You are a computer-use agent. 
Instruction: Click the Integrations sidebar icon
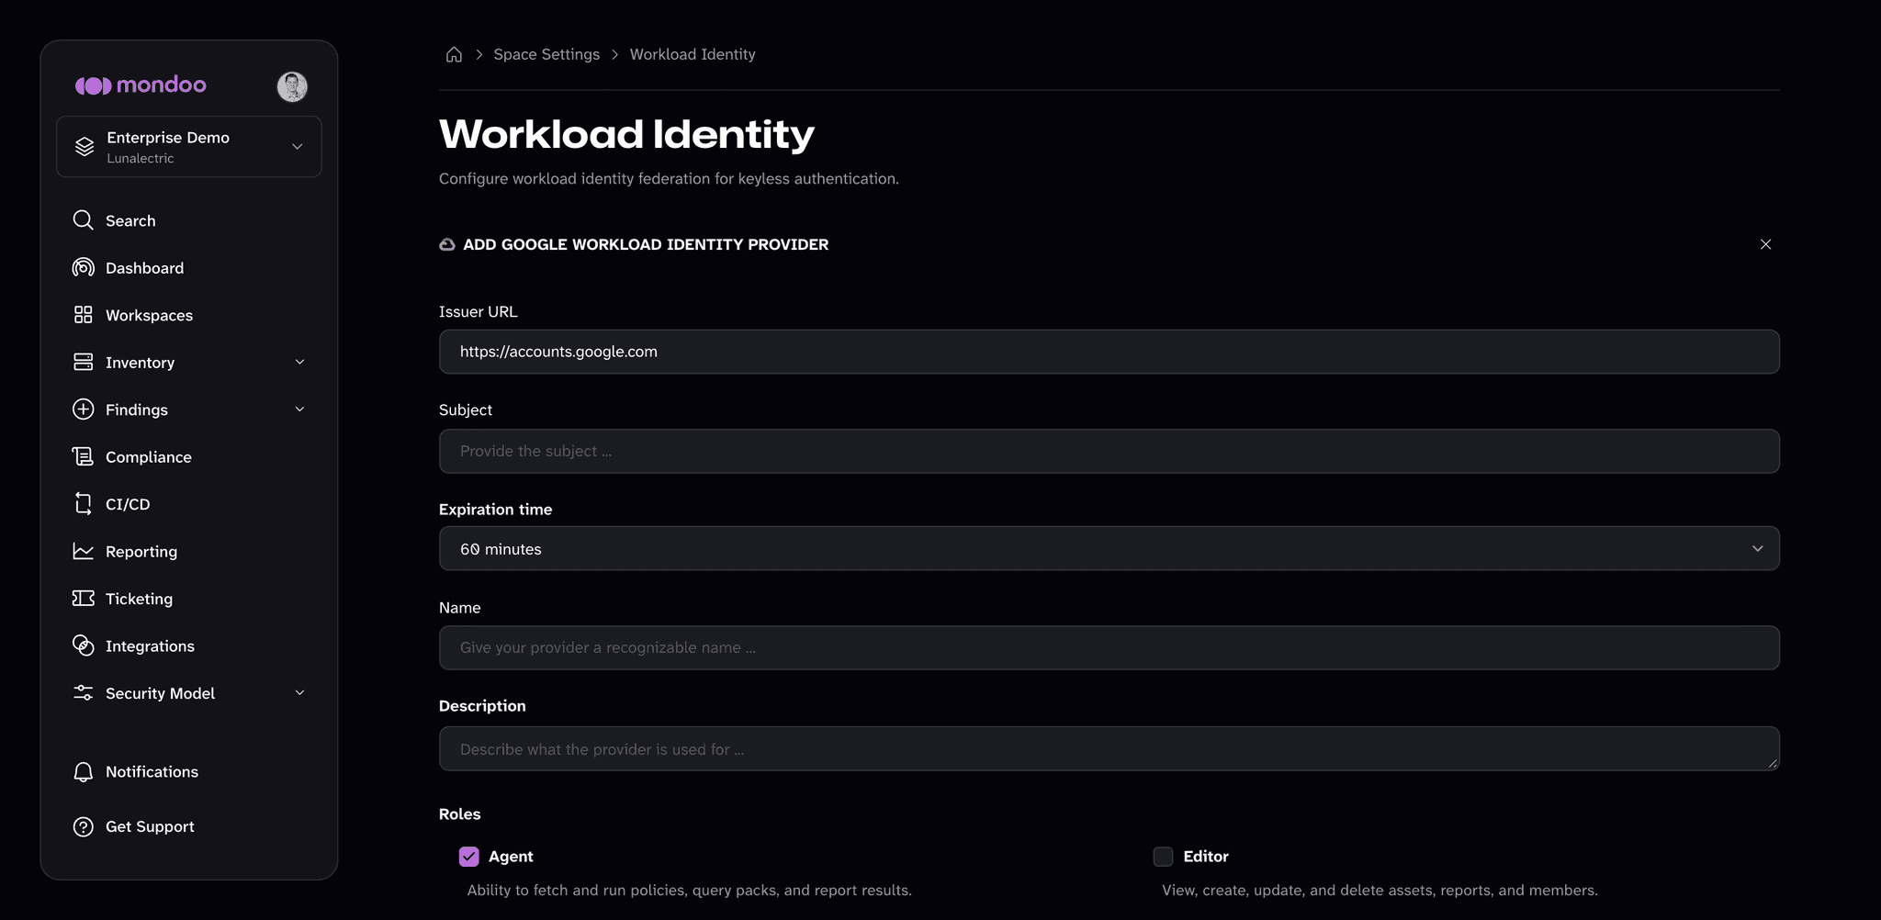pyautogui.click(x=83, y=645)
